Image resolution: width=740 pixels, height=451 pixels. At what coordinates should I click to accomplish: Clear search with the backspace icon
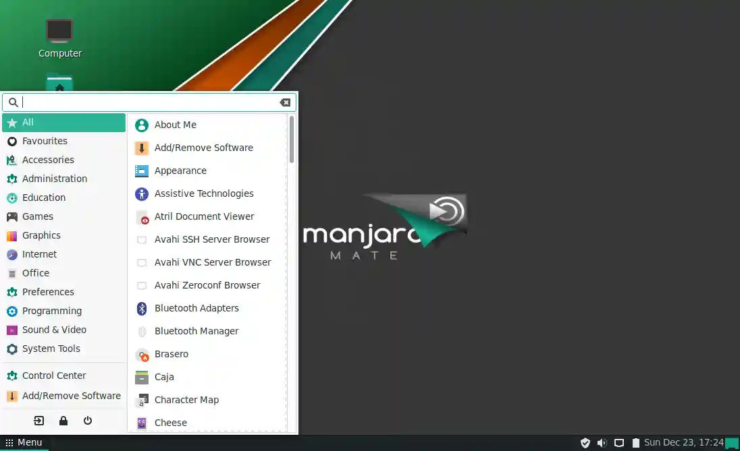285,102
